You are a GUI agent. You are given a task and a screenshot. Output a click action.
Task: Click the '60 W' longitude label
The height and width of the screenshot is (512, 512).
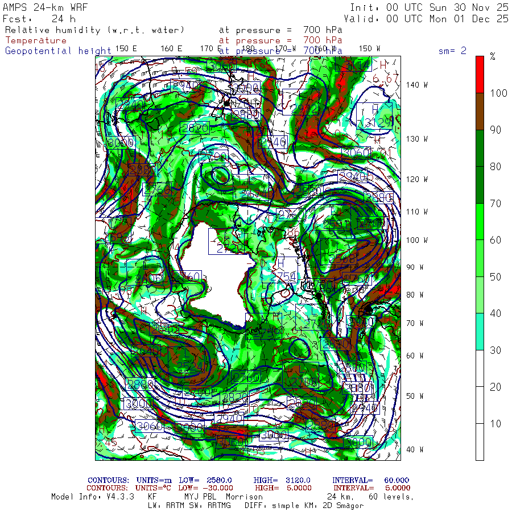(x=415, y=355)
